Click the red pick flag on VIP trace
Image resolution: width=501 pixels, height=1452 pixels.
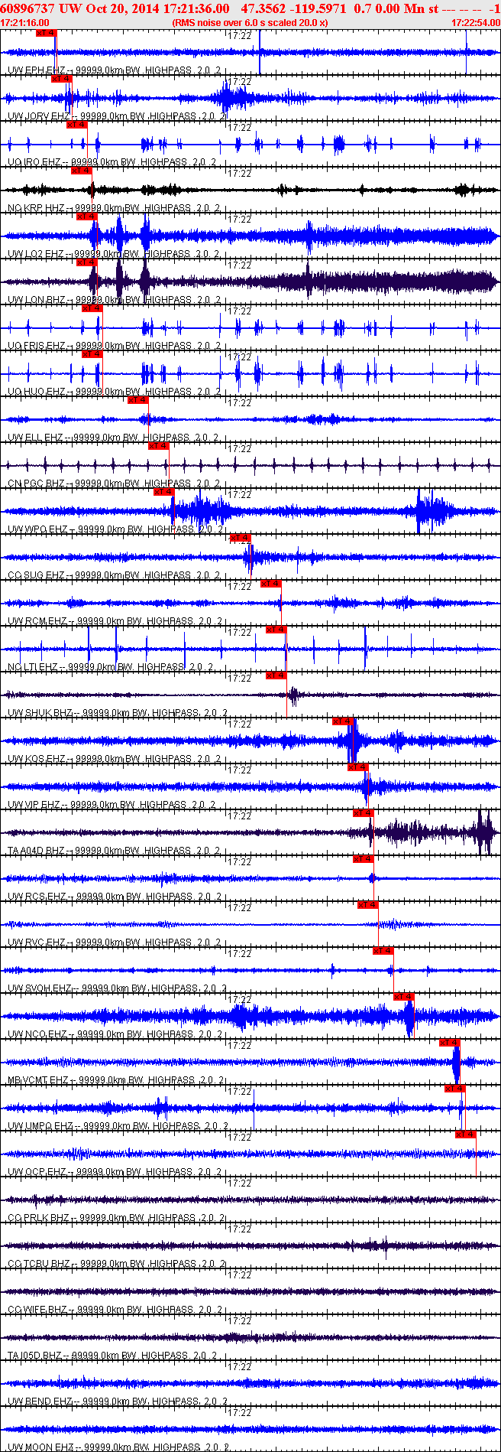pyautogui.click(x=357, y=767)
